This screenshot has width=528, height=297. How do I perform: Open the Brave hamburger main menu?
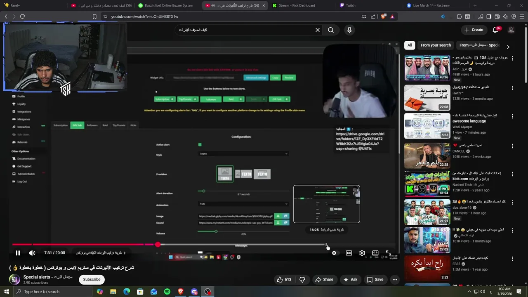tap(522, 16)
